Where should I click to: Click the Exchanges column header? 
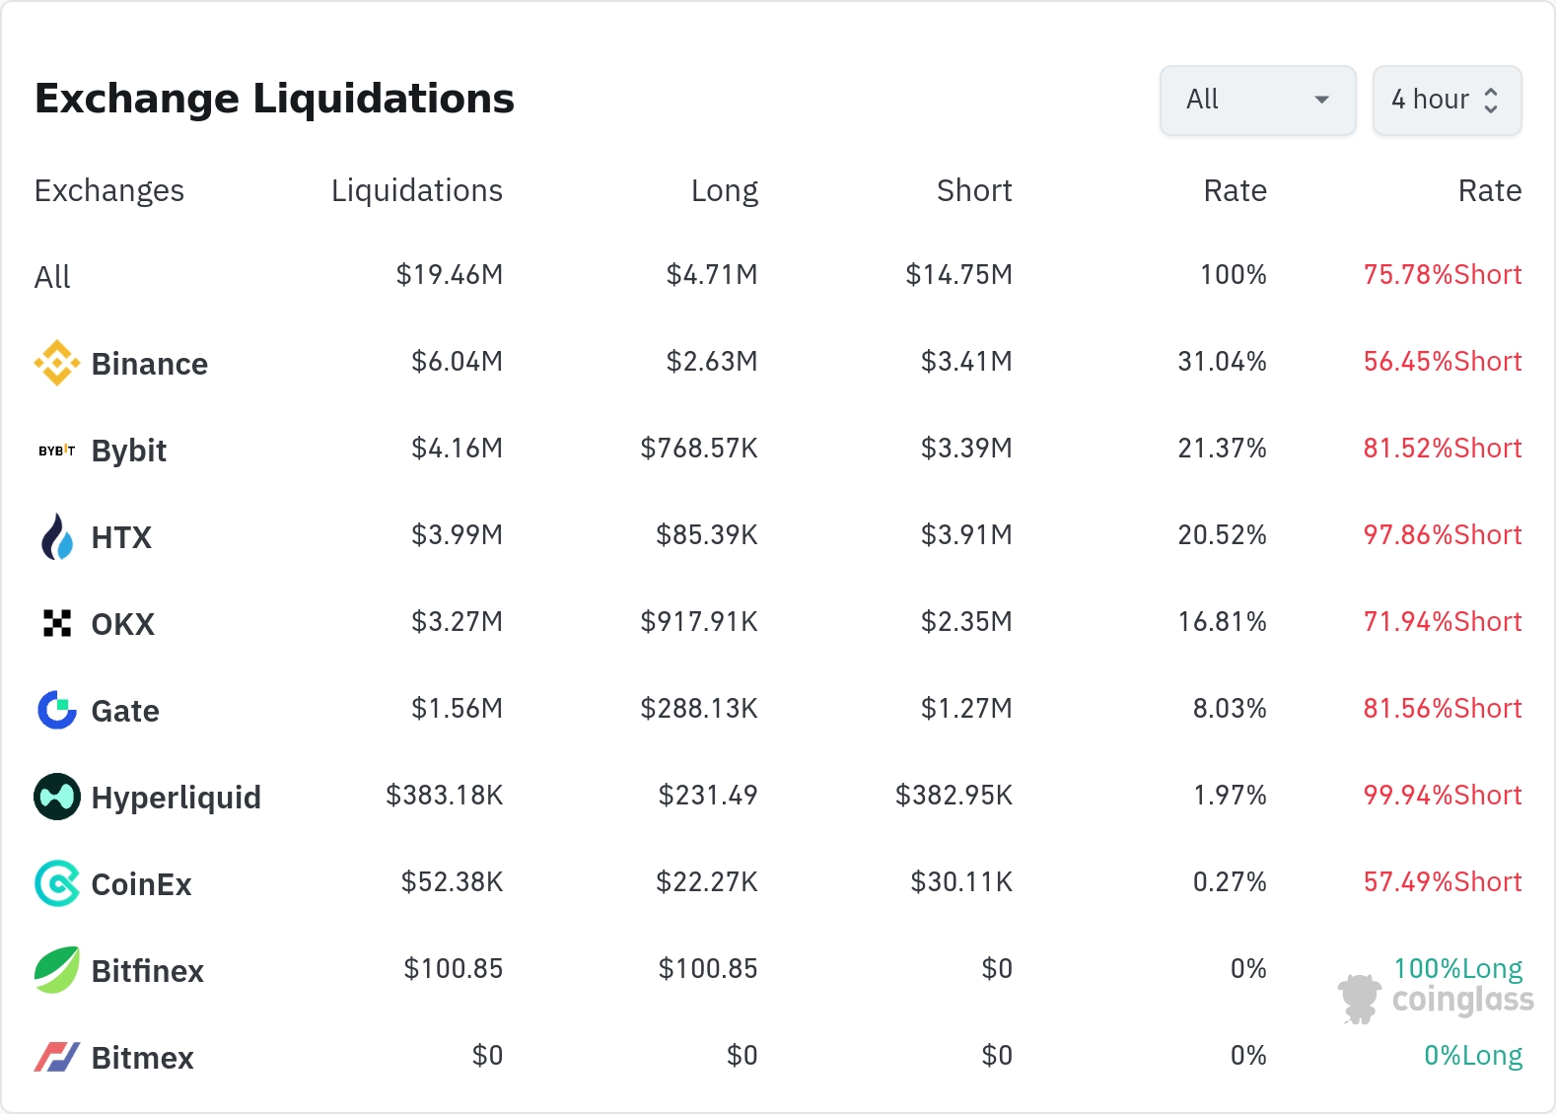coord(109,190)
